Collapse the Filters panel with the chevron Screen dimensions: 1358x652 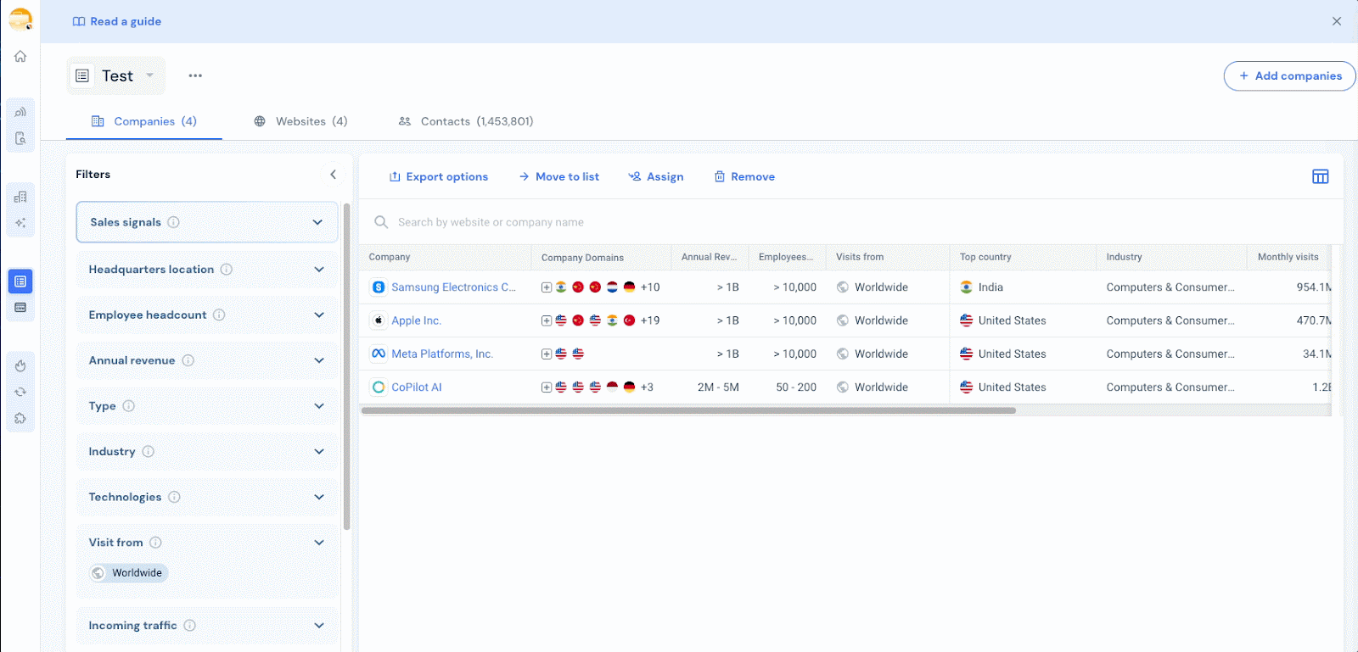click(x=333, y=175)
